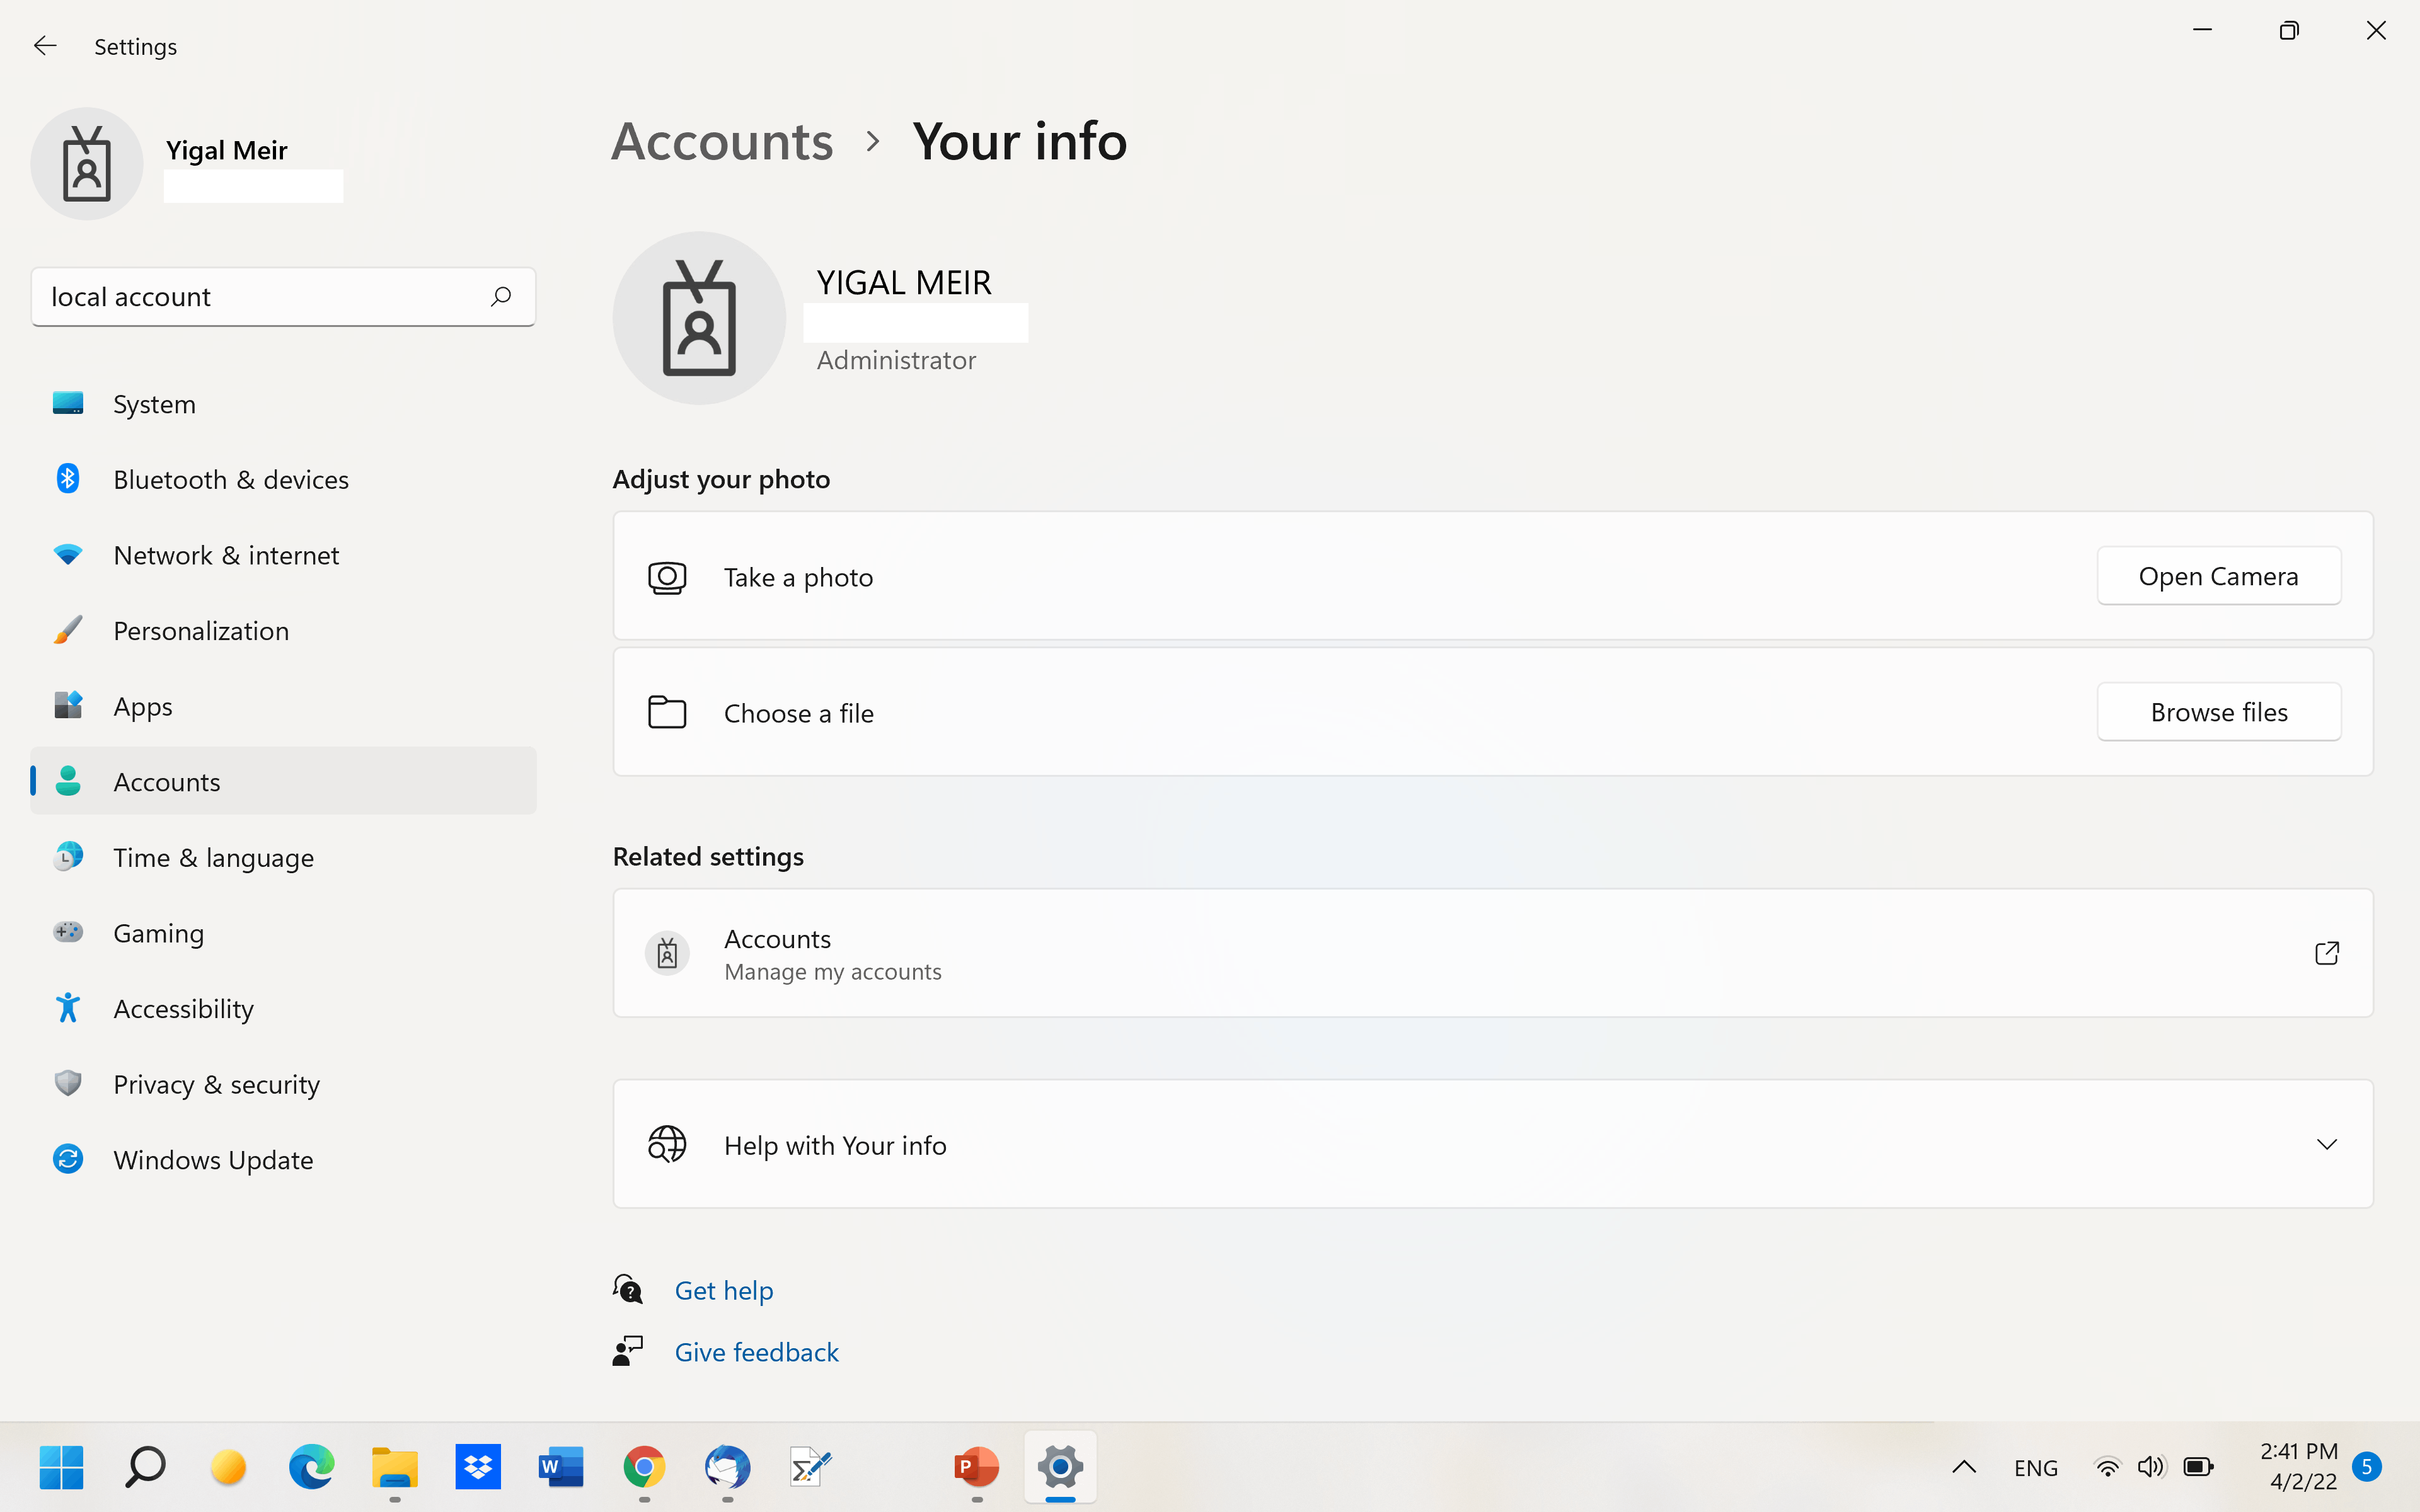Click the folder icon beside Choose a file
This screenshot has height=1512, width=2420.
click(667, 712)
